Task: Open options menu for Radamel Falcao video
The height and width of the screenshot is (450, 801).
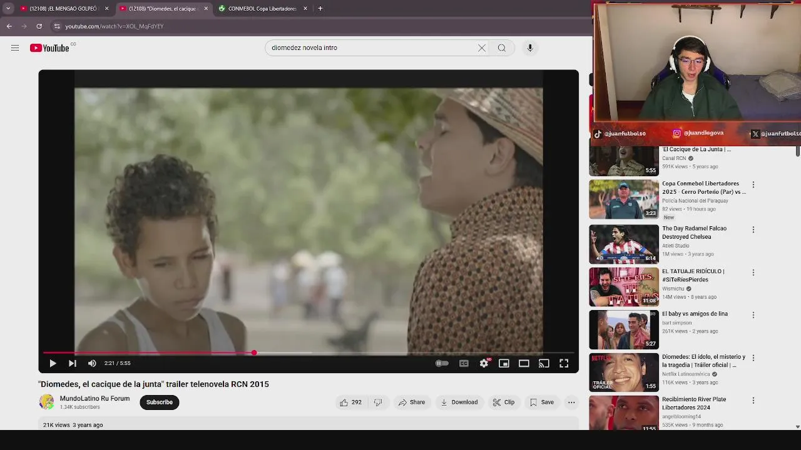Action: click(x=753, y=230)
